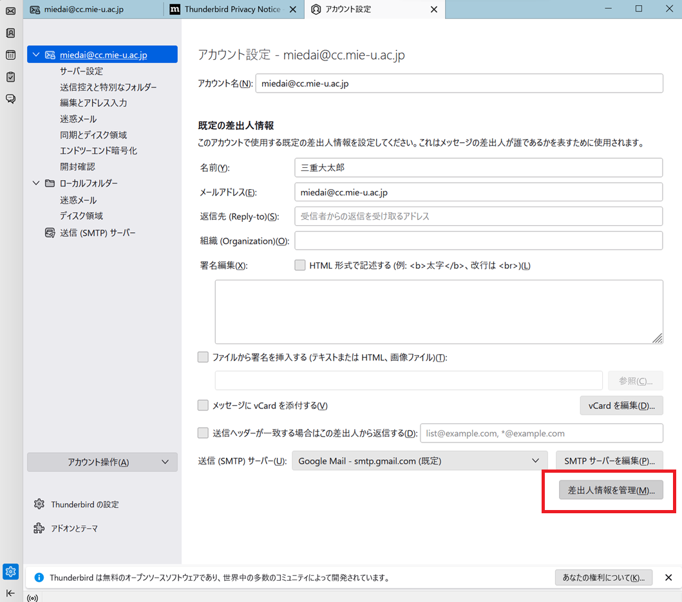
Task: Click the アドオンとテーマ puzzle icon
Action: pyautogui.click(x=39, y=528)
